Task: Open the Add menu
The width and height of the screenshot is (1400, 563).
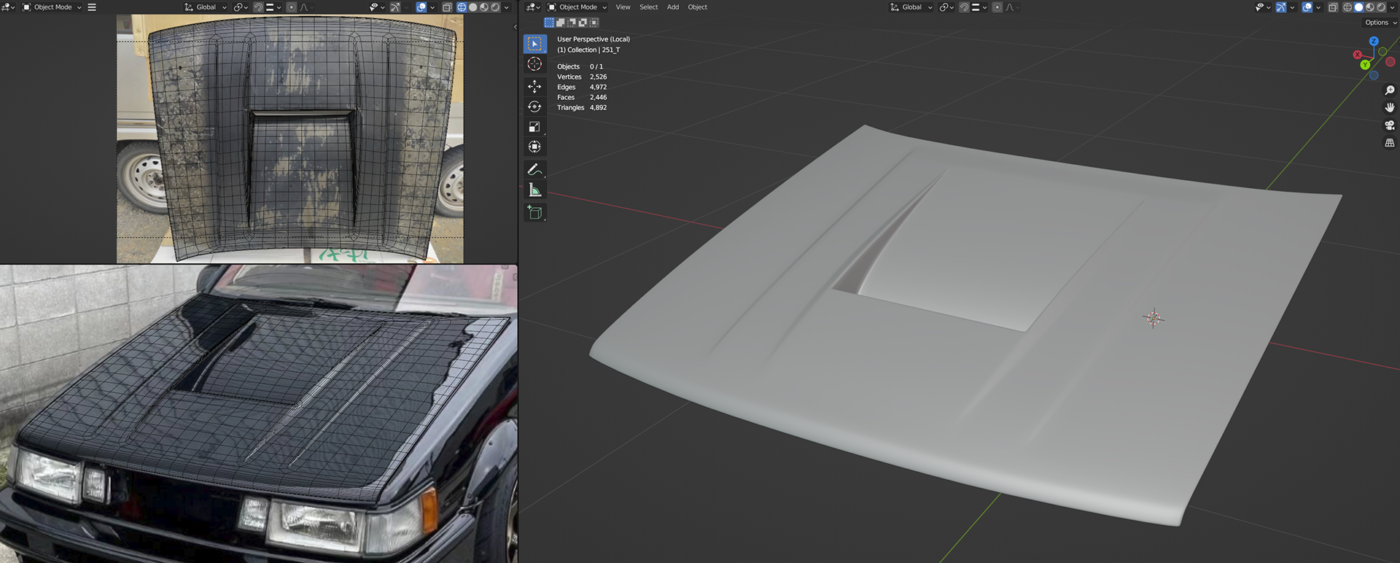Action: click(x=673, y=7)
